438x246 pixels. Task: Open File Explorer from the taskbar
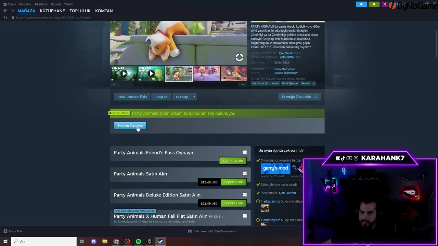tap(105, 242)
